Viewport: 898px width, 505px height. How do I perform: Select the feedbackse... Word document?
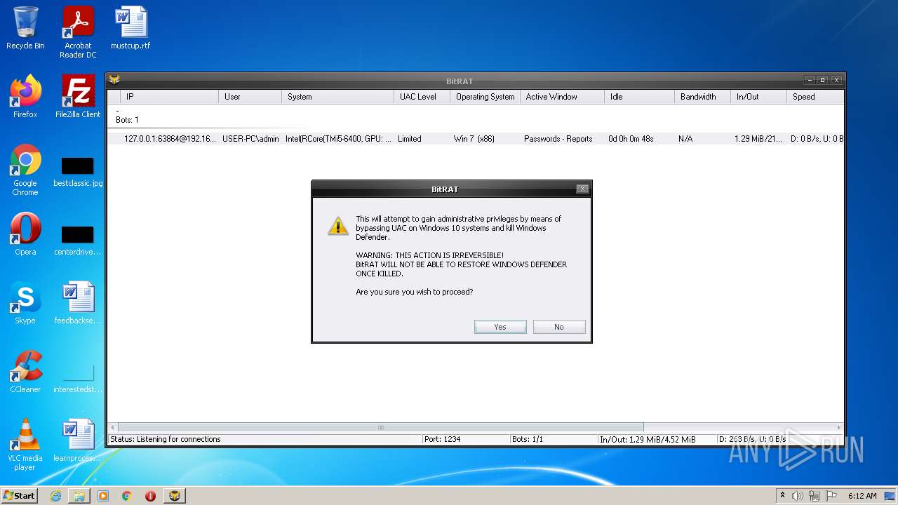[x=78, y=302]
